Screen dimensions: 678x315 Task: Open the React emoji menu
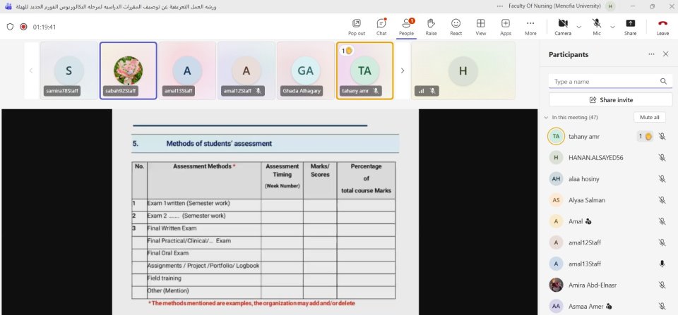(x=456, y=27)
